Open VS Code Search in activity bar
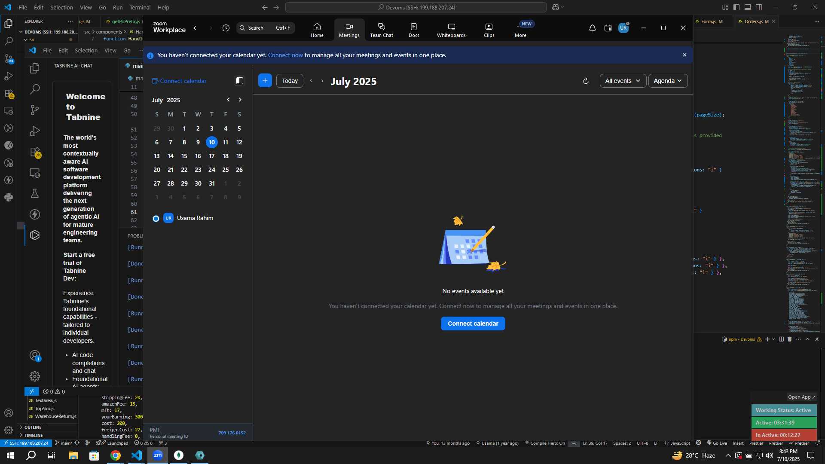The height and width of the screenshot is (464, 825). pos(8,41)
